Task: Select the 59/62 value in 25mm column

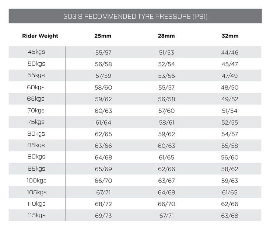Action: coord(103,99)
